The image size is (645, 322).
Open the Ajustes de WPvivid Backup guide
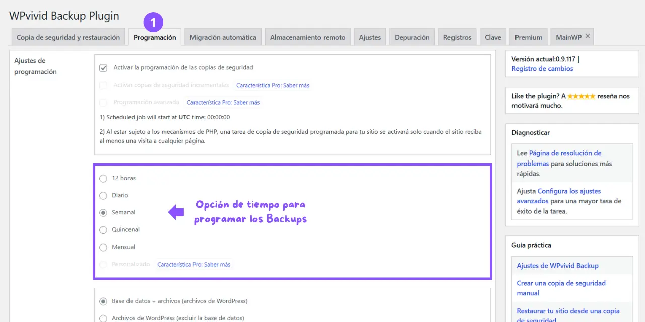(x=557, y=266)
